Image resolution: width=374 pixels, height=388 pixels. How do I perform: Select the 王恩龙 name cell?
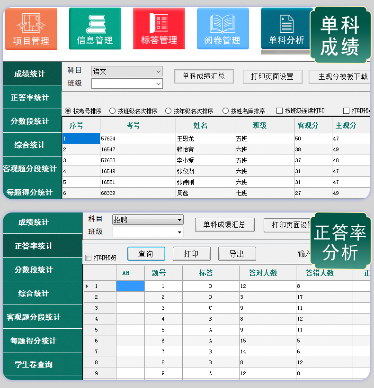coord(205,139)
